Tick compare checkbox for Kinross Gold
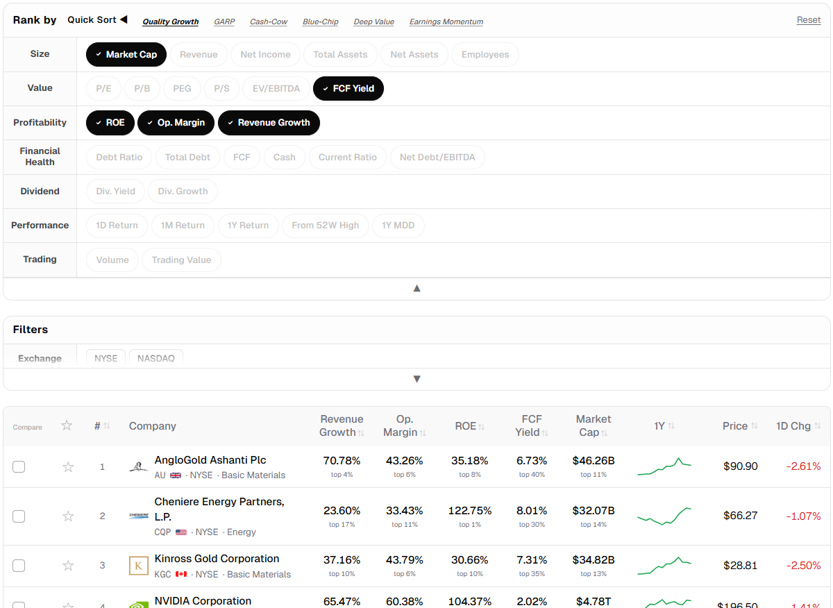Screen dimensions: 833x608 (19, 566)
